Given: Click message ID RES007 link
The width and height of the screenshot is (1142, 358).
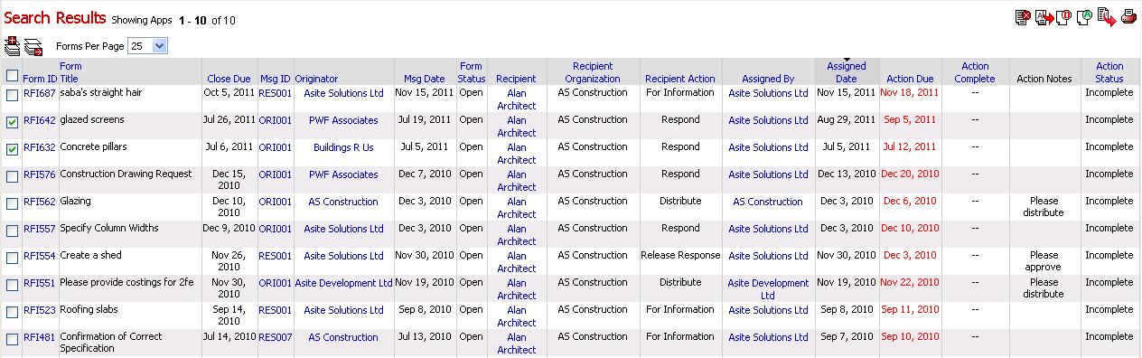Looking at the screenshot, I should point(276,337).
